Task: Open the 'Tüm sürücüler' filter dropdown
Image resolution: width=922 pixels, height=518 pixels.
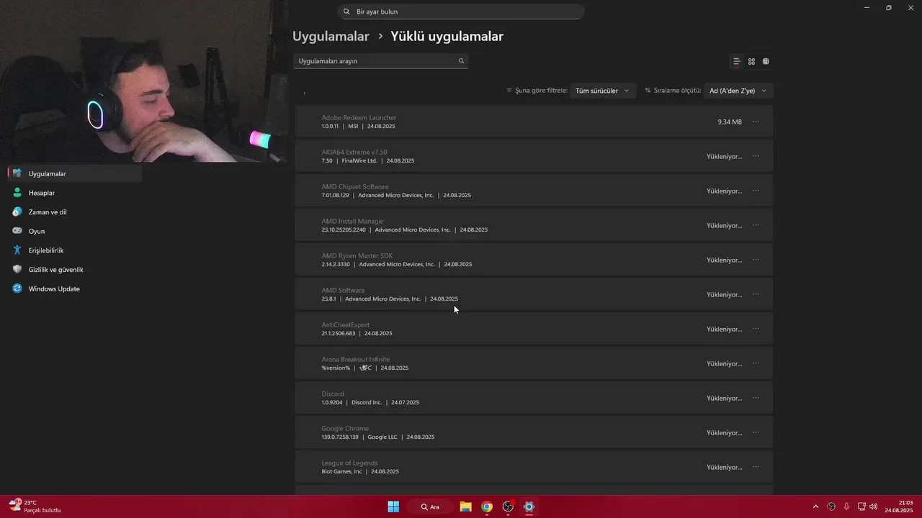Action: coord(602,91)
